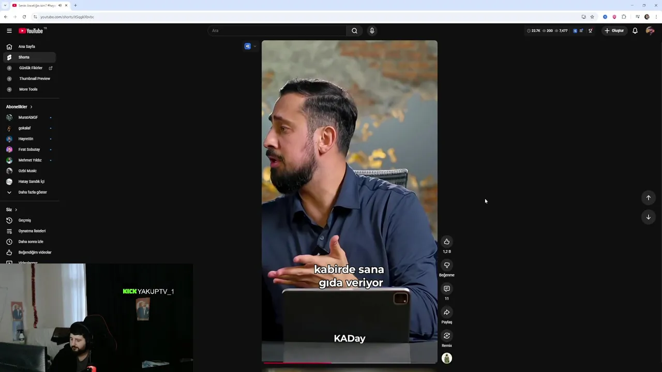This screenshot has width=662, height=372.
Task: Open the notifications bell
Action: pos(635,30)
